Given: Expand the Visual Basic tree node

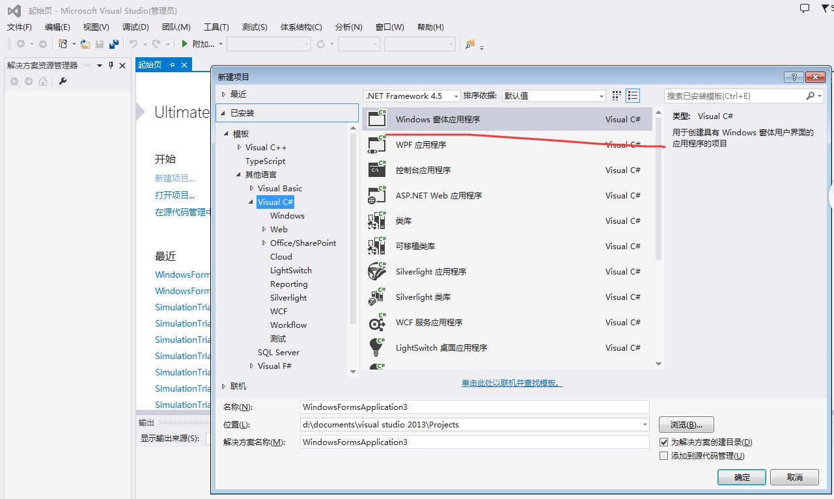Looking at the screenshot, I should pos(252,188).
